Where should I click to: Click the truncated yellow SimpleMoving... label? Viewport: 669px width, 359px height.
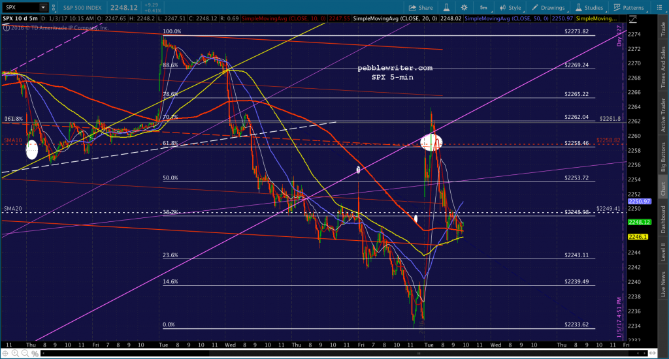[596, 19]
